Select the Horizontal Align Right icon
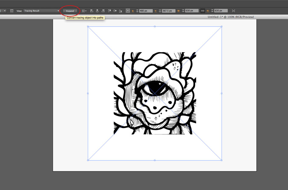288x190 pixels. (103, 10)
